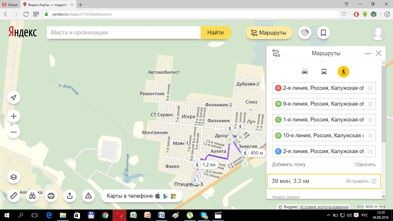Remove waypoint C with its X button
Viewport: 393px width, 221px height.
[370, 120]
